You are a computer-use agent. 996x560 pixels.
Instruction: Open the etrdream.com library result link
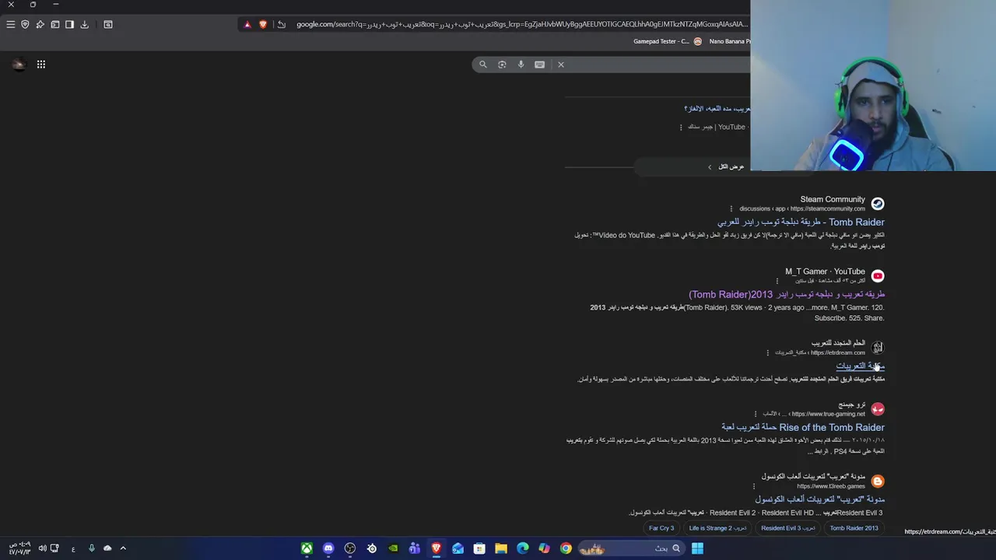pos(860,366)
